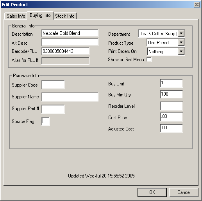Click the Reorder Level field
This screenshot has width=202, height=201.
pos(172,106)
